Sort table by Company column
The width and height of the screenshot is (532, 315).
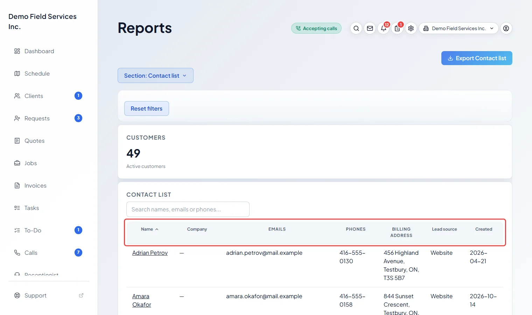point(197,229)
